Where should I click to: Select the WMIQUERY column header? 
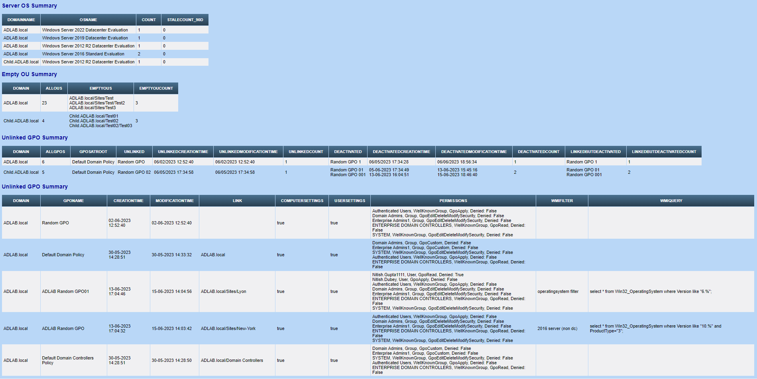pyautogui.click(x=671, y=200)
